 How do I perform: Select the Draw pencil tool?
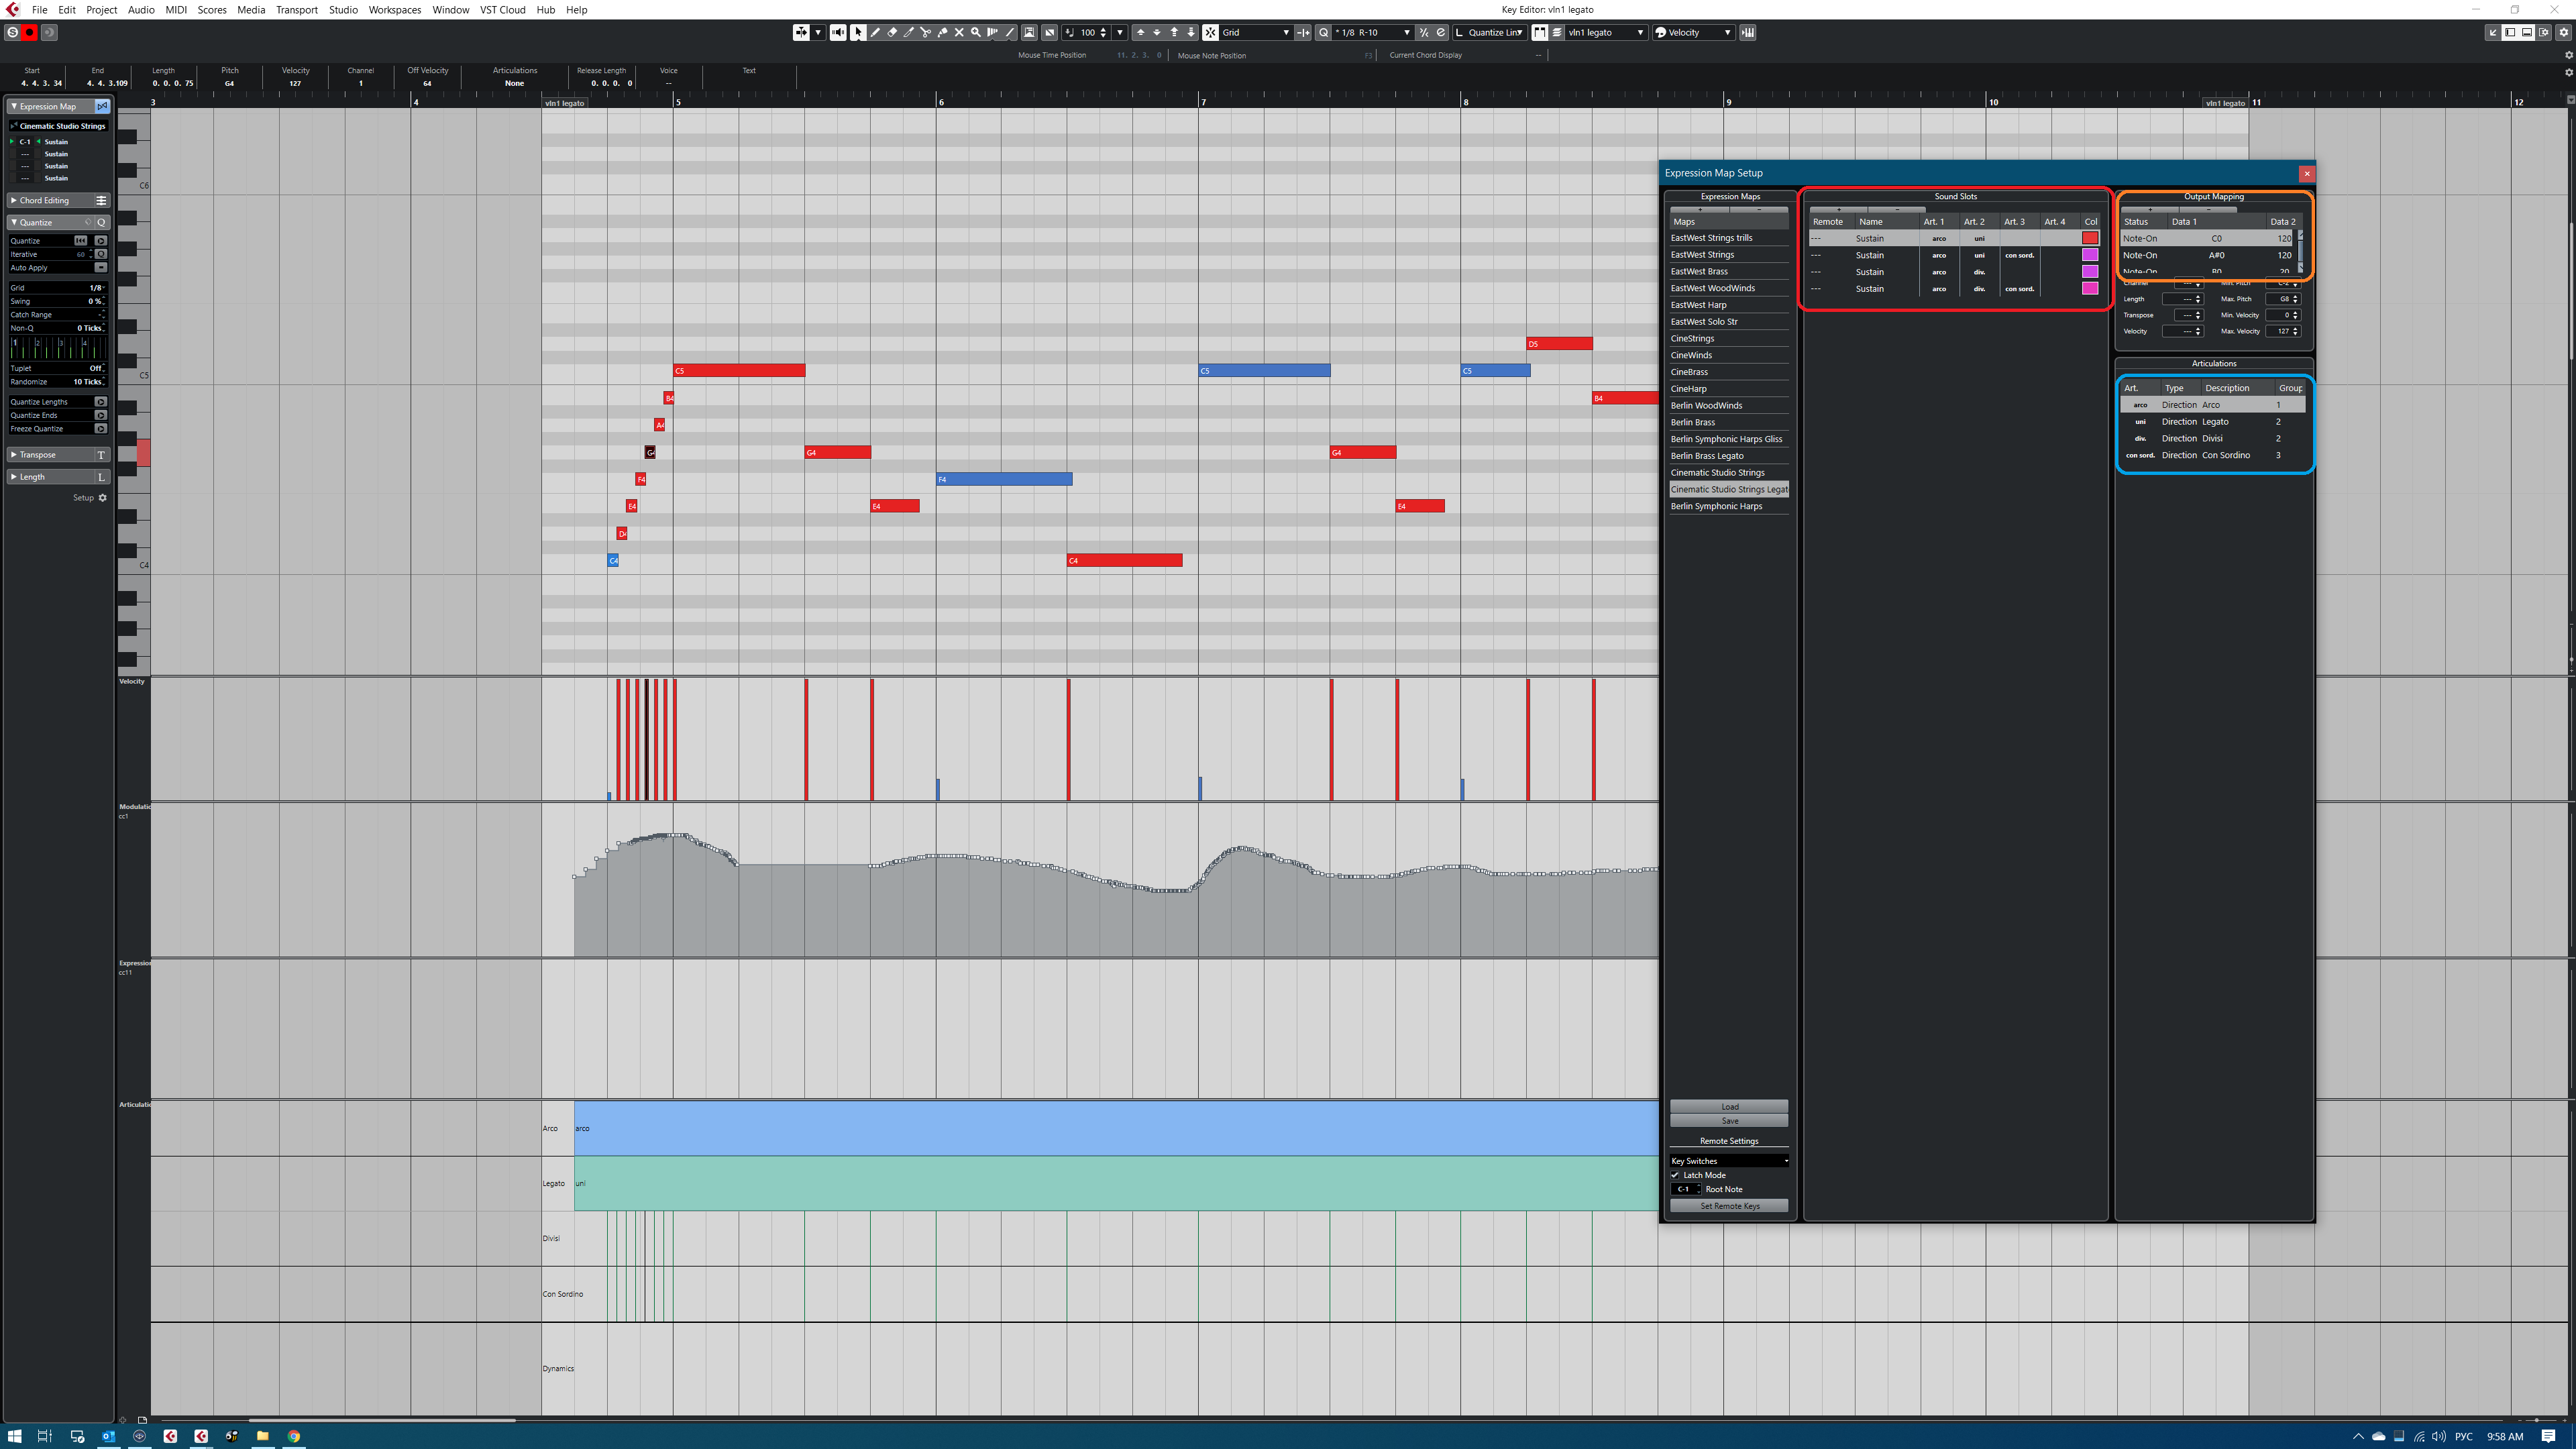(x=875, y=33)
